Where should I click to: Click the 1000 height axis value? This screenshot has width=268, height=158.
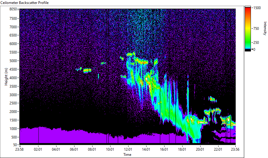point(13,129)
